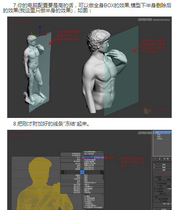Screen dimensions: 173x210
Task: Enable 显示顶点编号 checkbox
Action: [157, 199]
